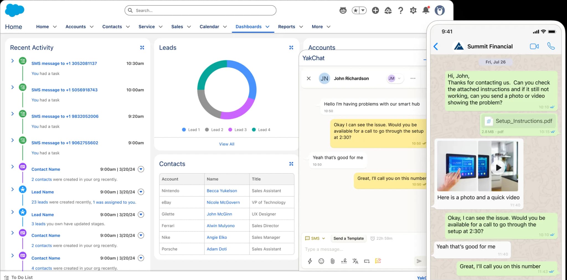Image resolution: width=567 pixels, height=280 pixels.
Task: Open the Reports tab
Action: pos(287,27)
